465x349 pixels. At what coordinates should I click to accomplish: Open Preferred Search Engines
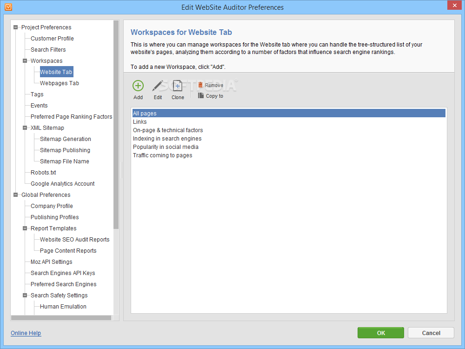click(x=63, y=284)
